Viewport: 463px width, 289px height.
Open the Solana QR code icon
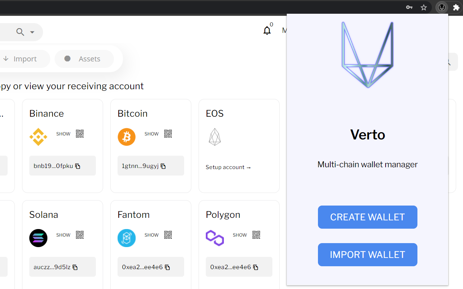[x=80, y=235]
